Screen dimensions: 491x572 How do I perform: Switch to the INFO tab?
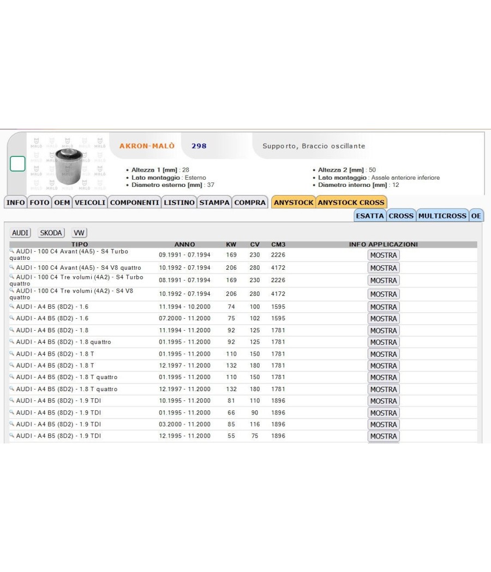tap(16, 203)
